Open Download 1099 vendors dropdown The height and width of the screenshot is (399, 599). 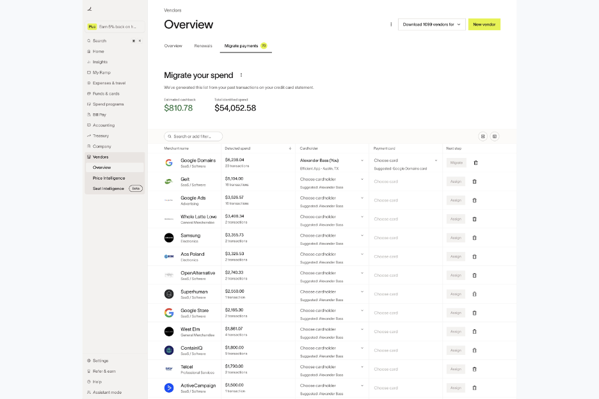point(432,24)
